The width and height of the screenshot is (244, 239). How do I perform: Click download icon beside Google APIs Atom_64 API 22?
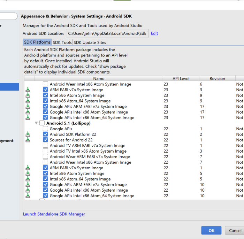(28, 196)
